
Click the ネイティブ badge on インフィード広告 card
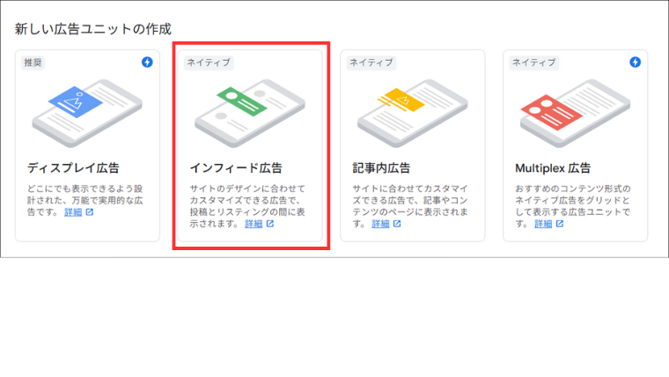coord(209,63)
